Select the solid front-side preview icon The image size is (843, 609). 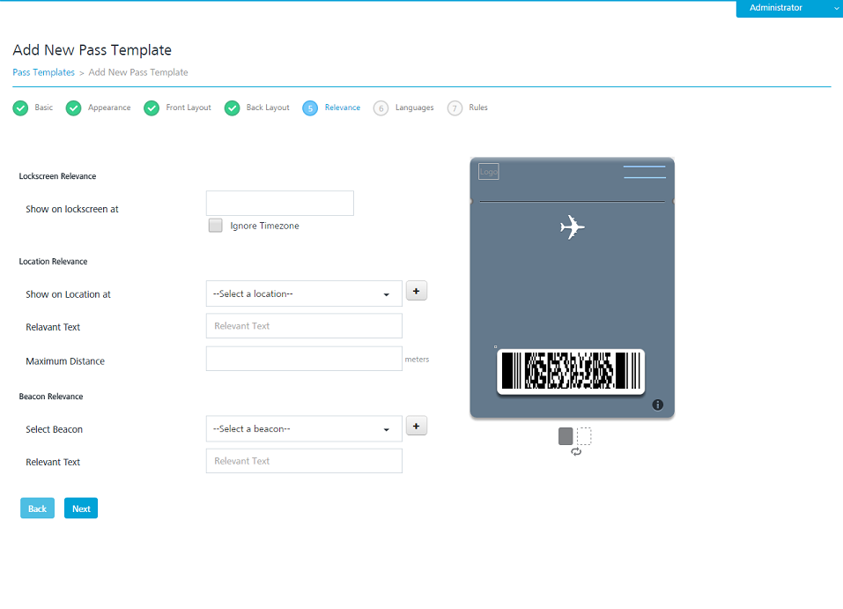(x=566, y=436)
